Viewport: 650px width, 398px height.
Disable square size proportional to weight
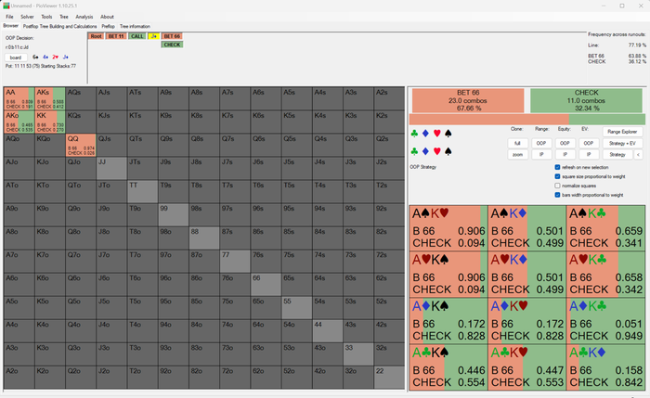pyautogui.click(x=557, y=176)
